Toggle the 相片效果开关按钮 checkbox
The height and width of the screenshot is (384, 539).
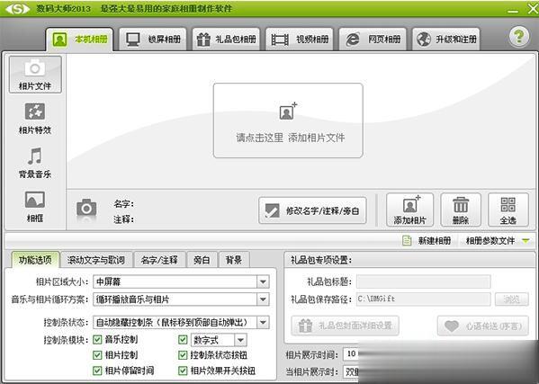click(x=183, y=371)
